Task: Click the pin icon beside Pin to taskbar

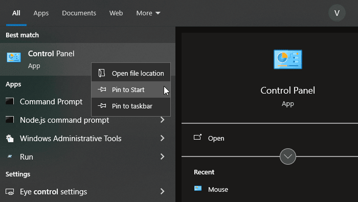Action: [102, 106]
